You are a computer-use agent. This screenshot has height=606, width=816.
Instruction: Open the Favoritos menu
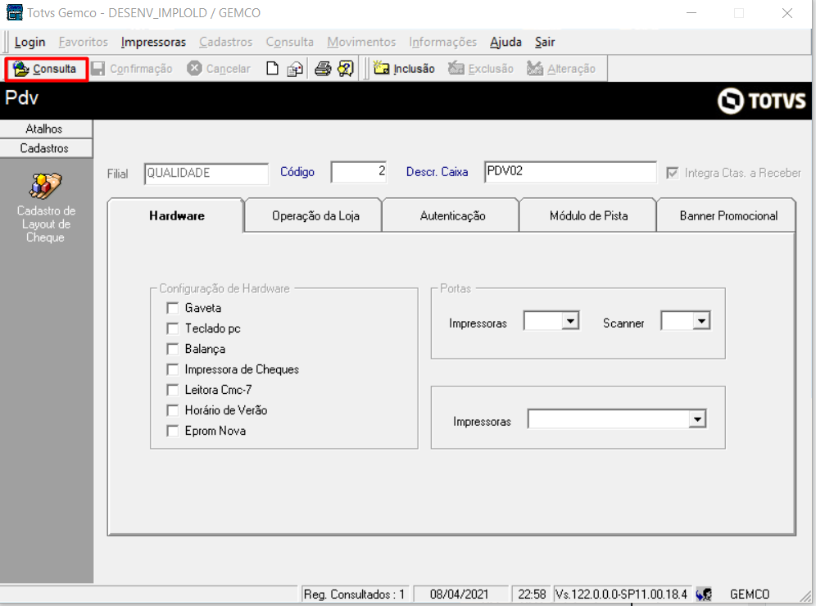pos(84,42)
